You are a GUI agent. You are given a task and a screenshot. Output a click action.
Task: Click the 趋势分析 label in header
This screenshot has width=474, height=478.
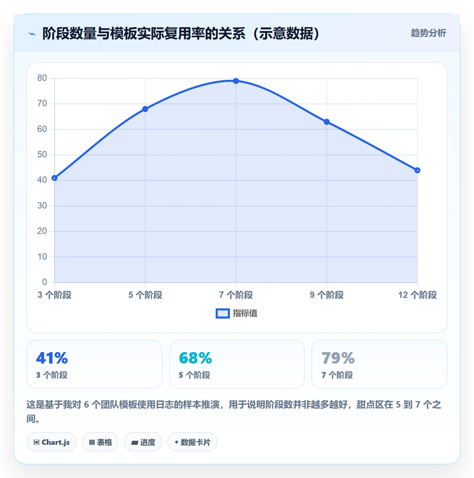click(428, 33)
